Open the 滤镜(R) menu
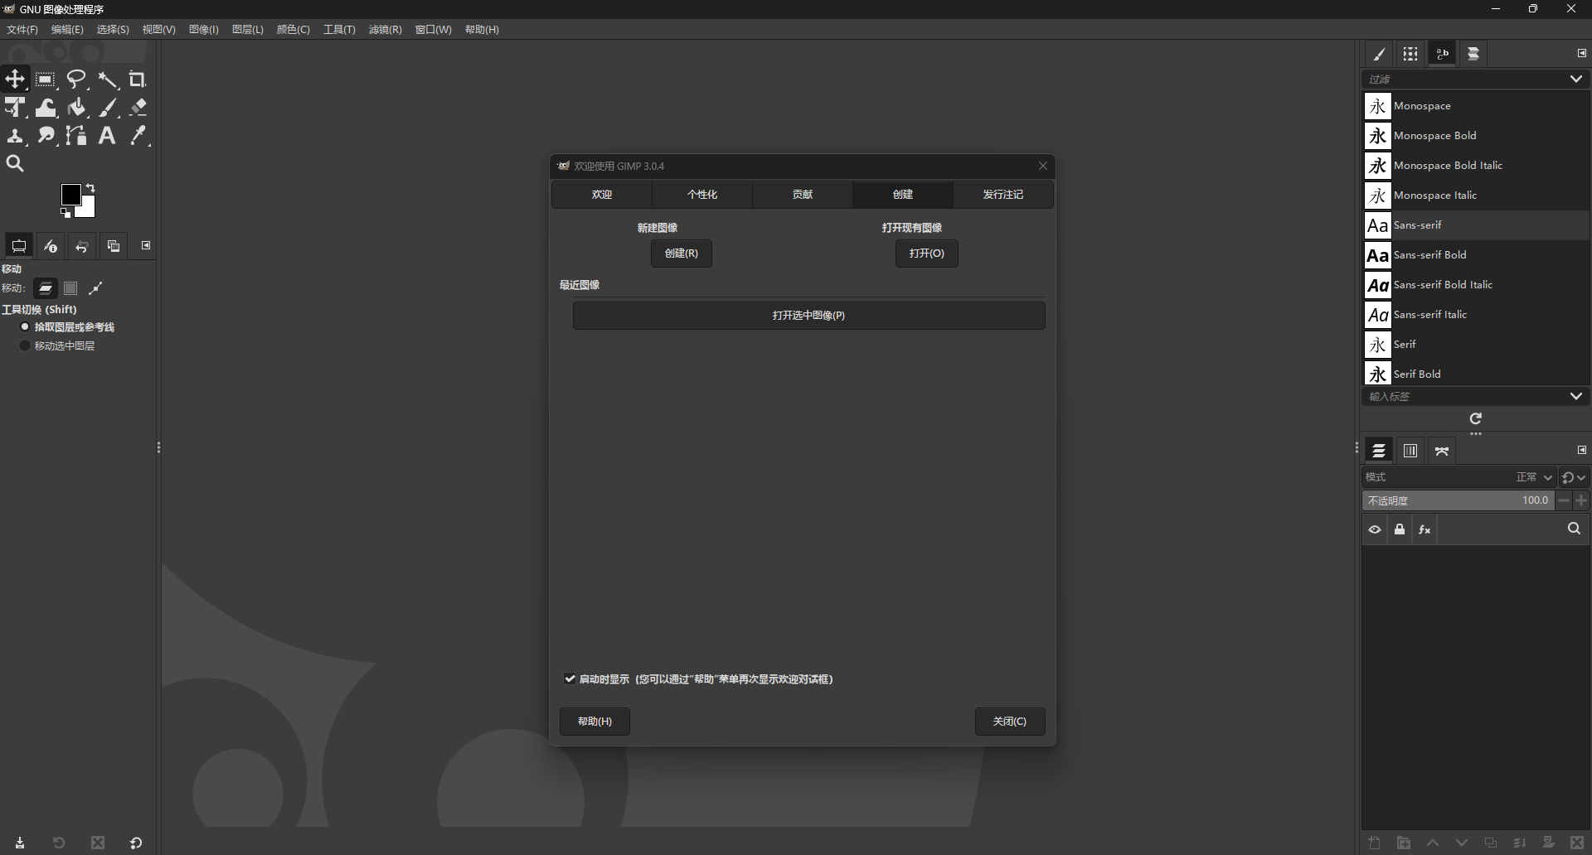The image size is (1592, 855). 386,30
